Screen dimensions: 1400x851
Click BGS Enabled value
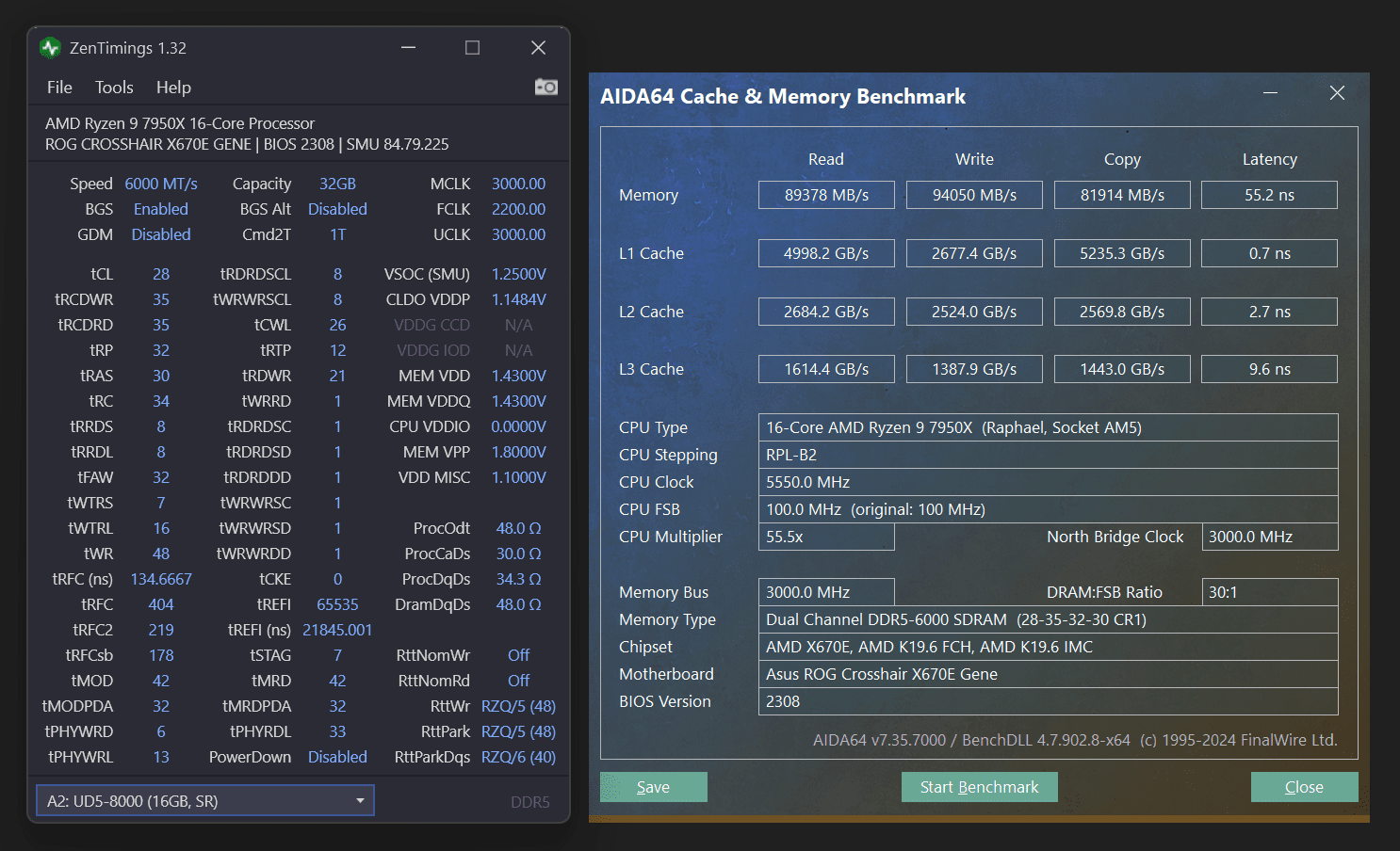pyautogui.click(x=161, y=209)
